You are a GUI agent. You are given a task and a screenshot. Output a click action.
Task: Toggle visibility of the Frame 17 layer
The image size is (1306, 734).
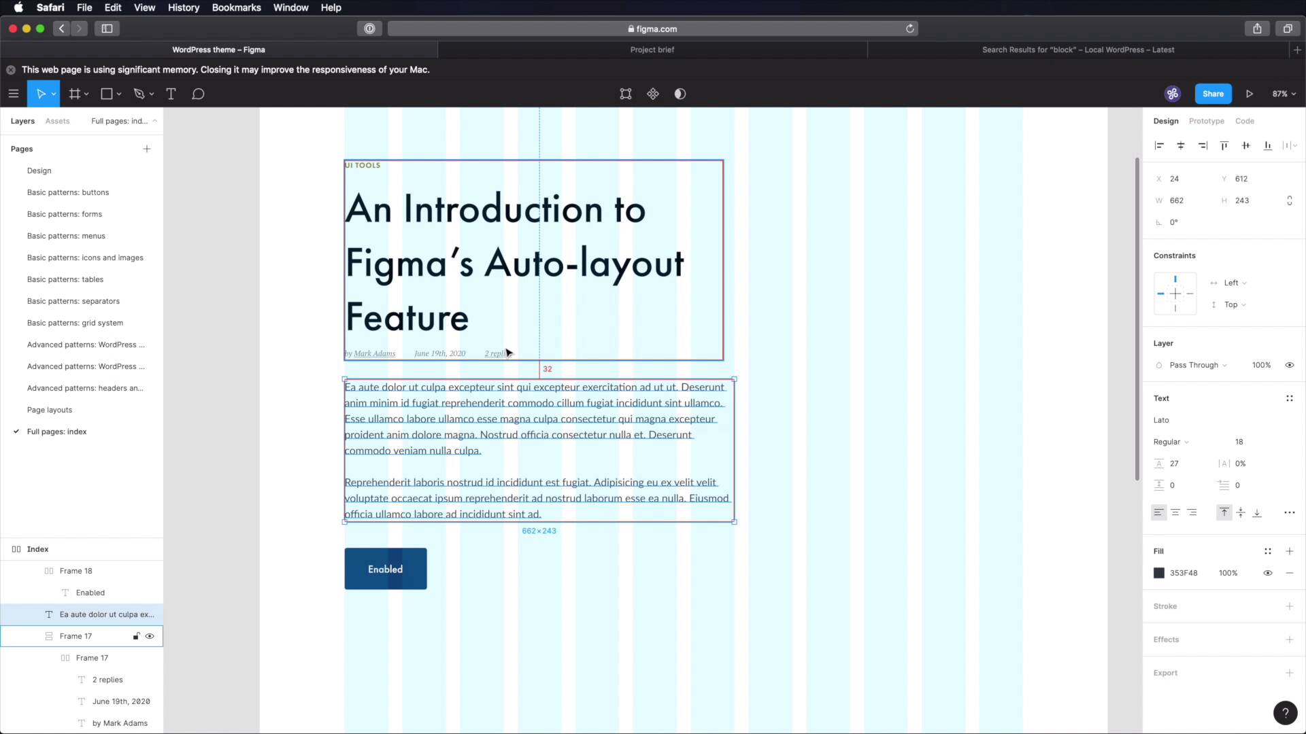pos(150,636)
